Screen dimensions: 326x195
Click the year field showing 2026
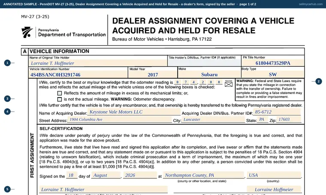pos(140,175)
